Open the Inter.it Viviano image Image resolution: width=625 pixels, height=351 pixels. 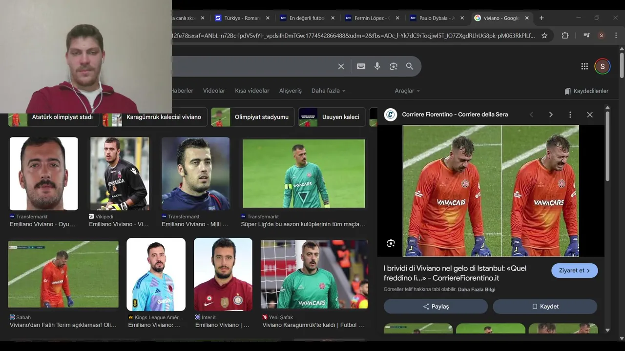pyautogui.click(x=223, y=274)
